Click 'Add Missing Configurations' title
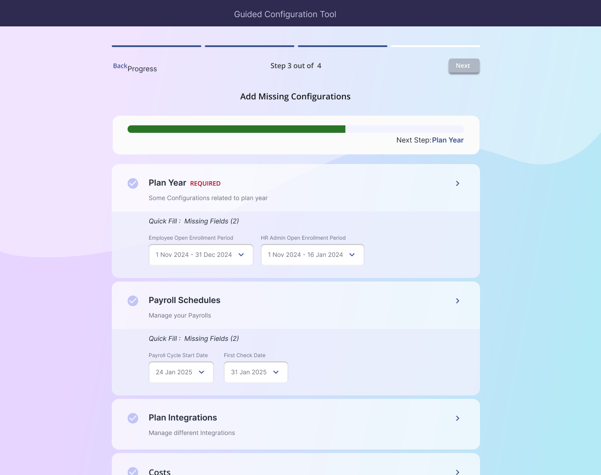 pyautogui.click(x=295, y=96)
